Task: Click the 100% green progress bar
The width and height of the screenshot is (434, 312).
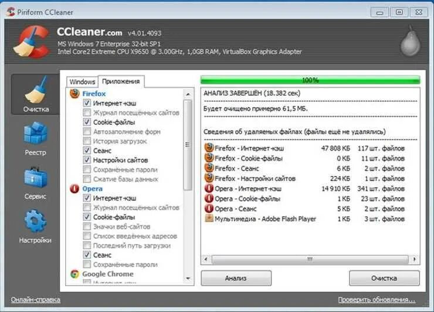Action: tap(310, 80)
